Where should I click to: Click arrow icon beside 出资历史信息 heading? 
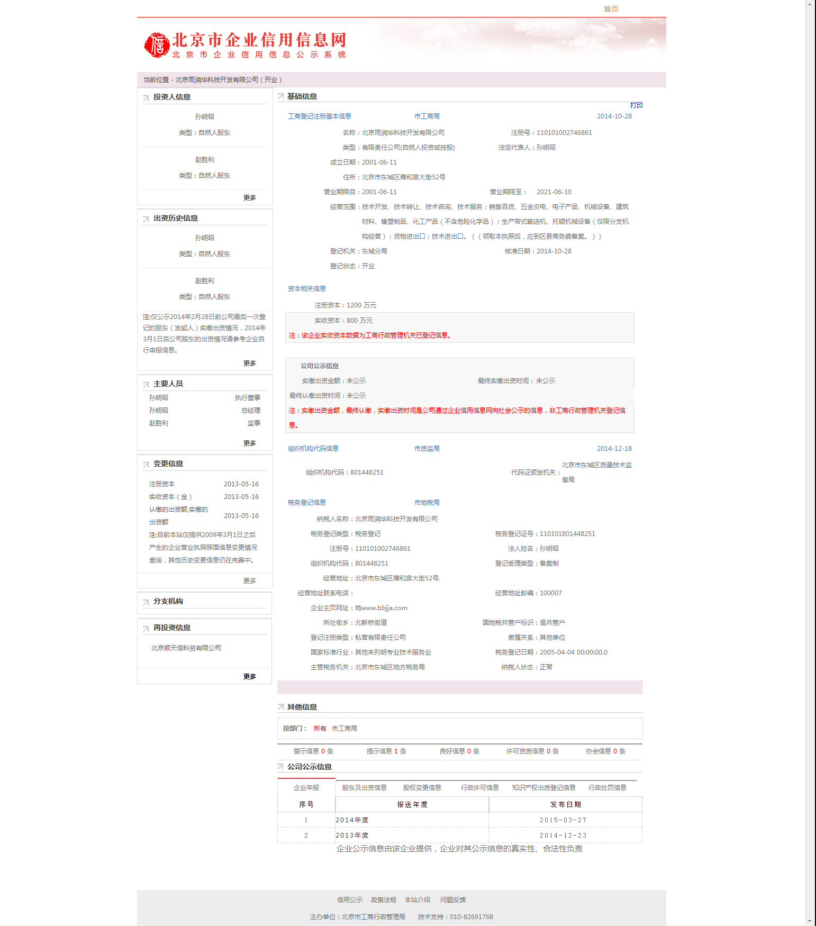click(x=146, y=219)
